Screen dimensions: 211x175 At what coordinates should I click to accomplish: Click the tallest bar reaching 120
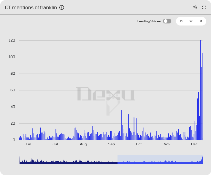200,90
